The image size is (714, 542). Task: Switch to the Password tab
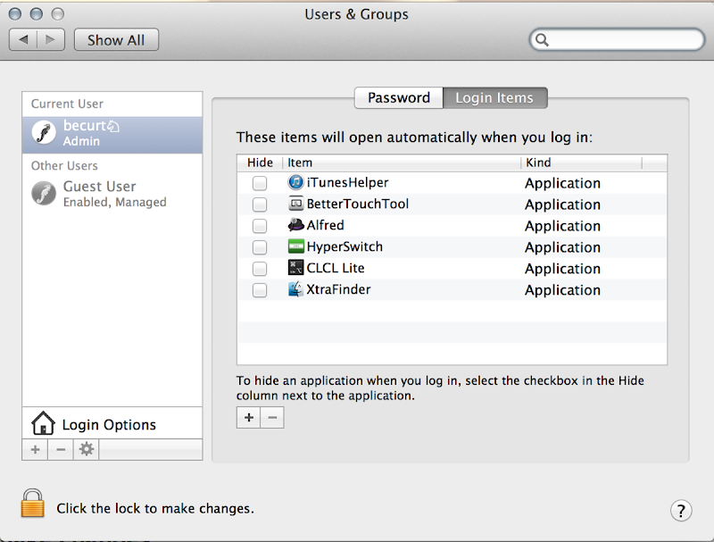[398, 98]
